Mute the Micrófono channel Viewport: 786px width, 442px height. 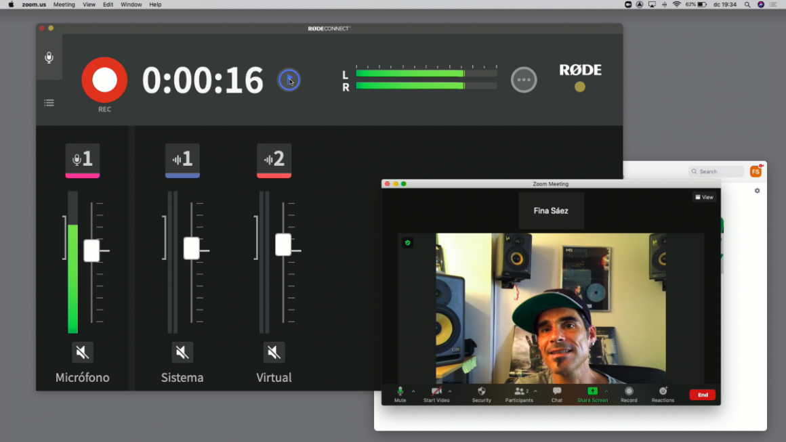[x=83, y=352]
